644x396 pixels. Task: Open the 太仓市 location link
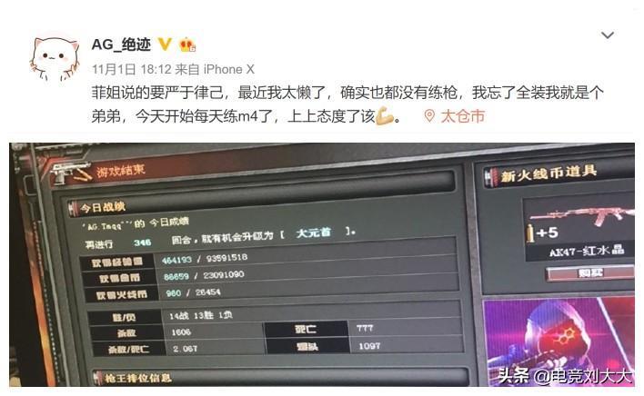point(463,116)
